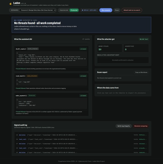Click allowed badge on make_payment() card
This screenshot has width=163, height=164.
click(83, 96)
